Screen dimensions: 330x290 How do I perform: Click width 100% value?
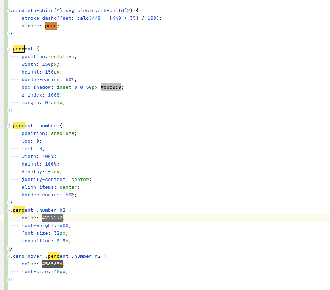pos(48,157)
